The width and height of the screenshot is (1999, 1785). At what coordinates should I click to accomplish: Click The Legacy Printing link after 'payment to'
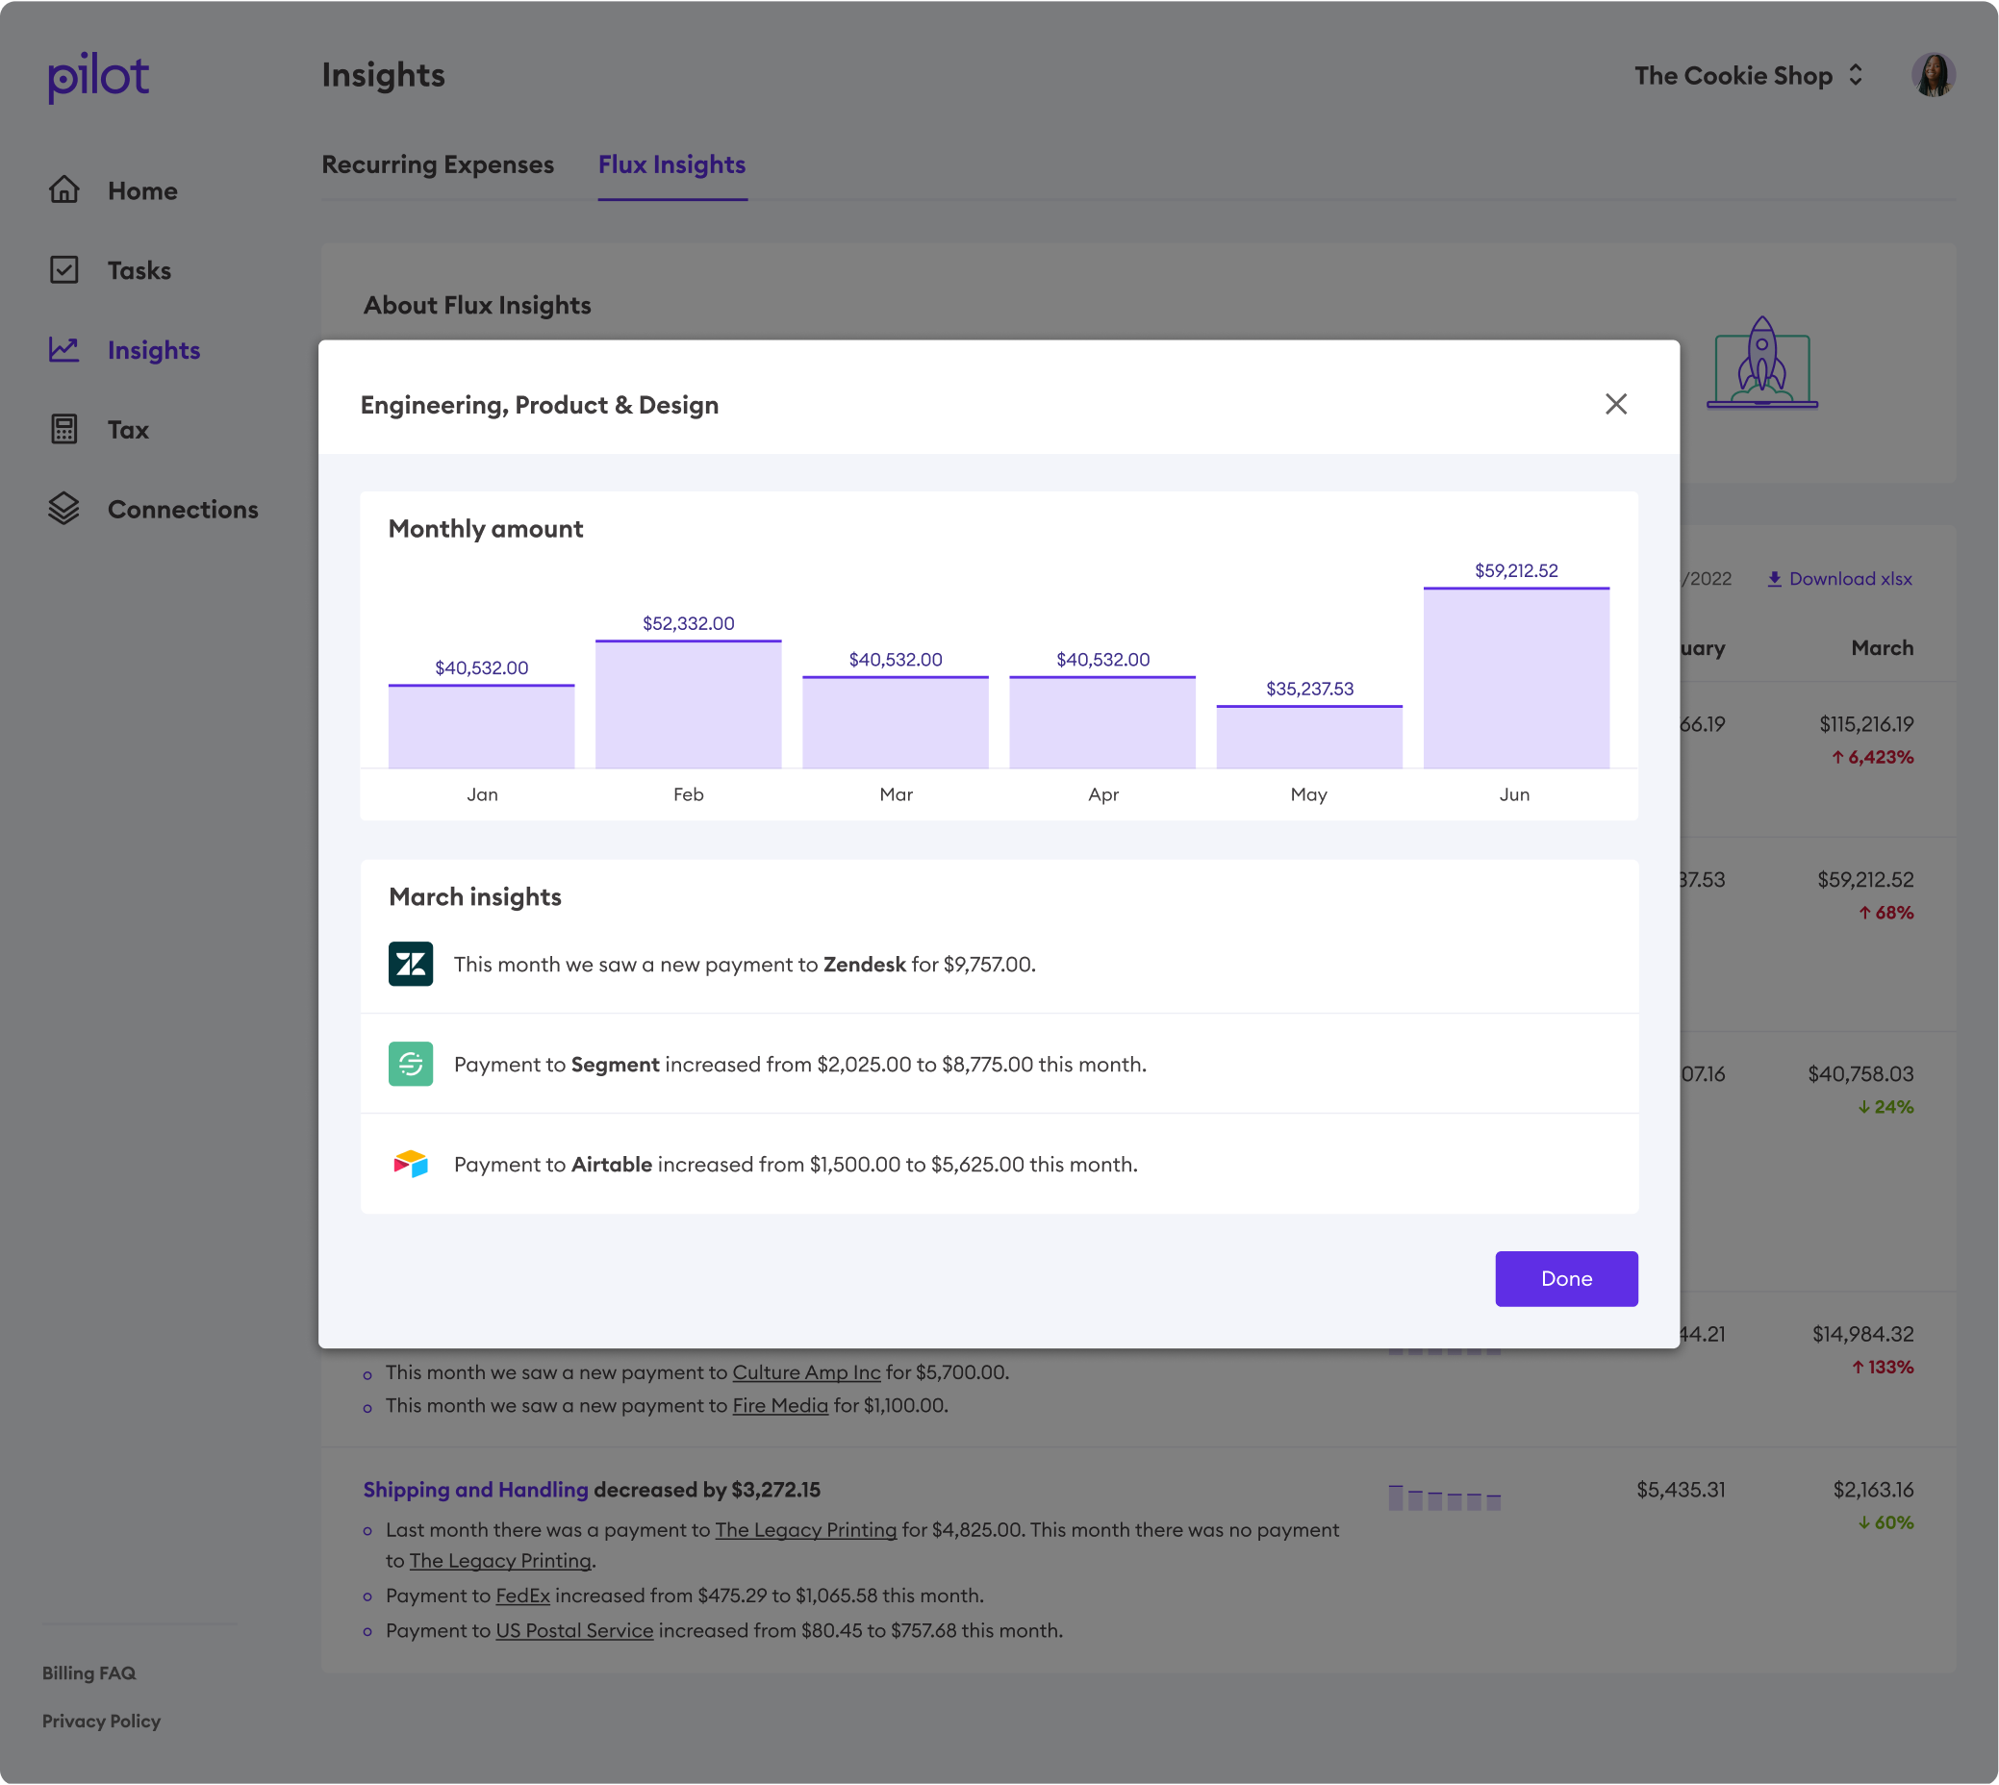[805, 1530]
